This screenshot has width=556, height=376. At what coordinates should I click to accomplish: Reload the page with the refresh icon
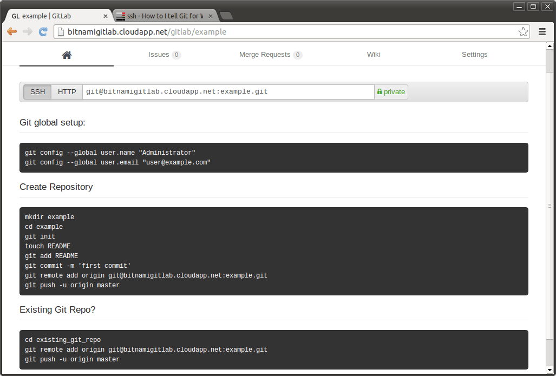coord(43,31)
